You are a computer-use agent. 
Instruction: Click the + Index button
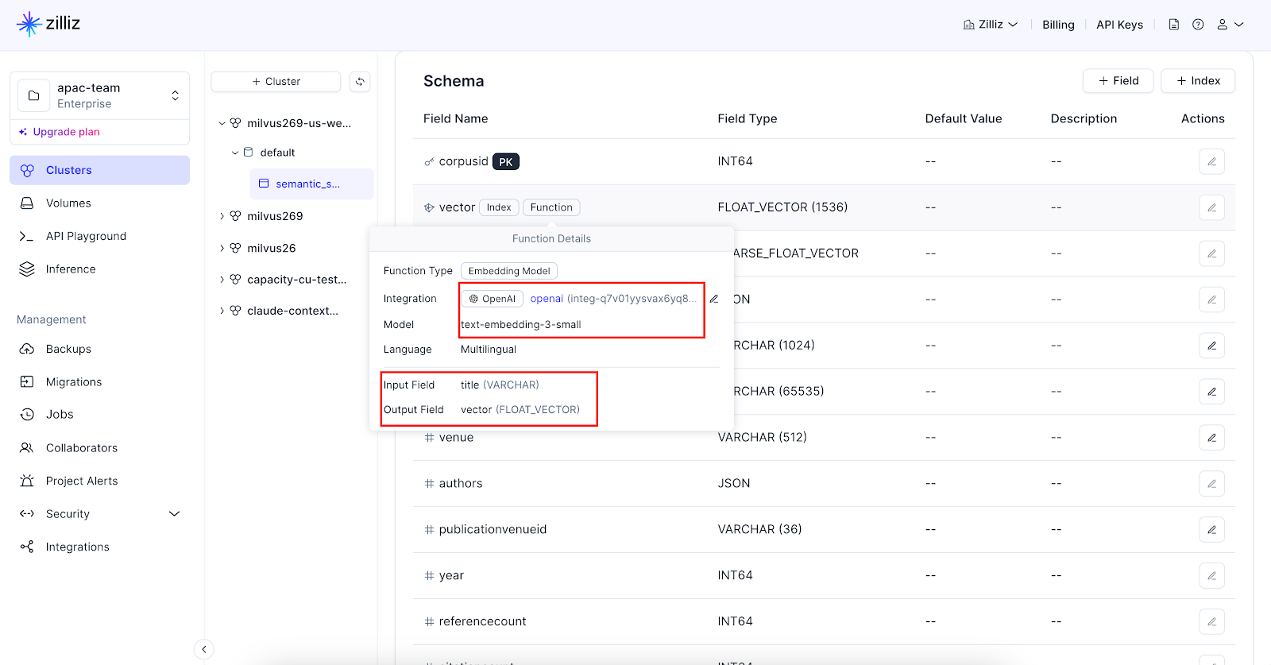point(1197,81)
